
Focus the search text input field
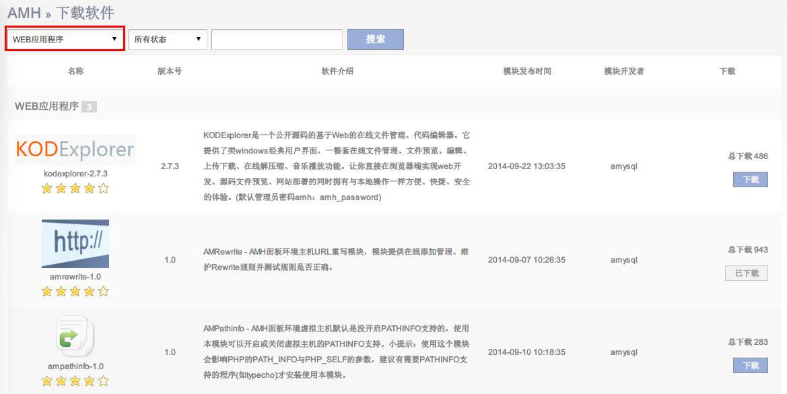[277, 39]
